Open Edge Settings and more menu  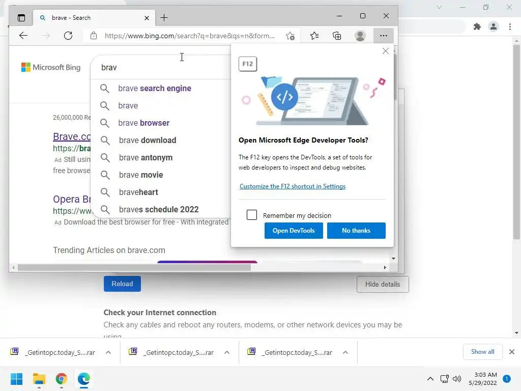click(x=384, y=36)
